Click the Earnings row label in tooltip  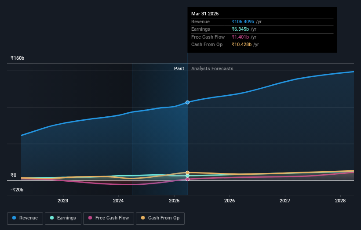201,29
